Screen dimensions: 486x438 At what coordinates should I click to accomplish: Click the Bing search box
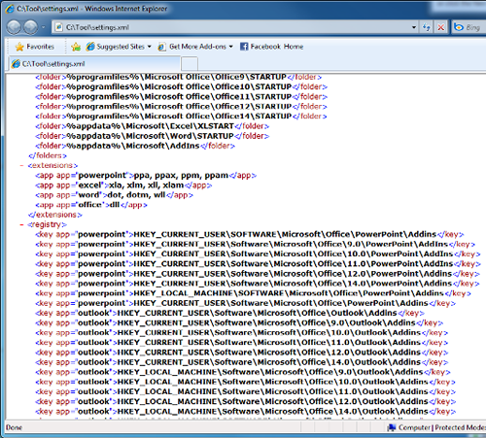tap(469, 27)
